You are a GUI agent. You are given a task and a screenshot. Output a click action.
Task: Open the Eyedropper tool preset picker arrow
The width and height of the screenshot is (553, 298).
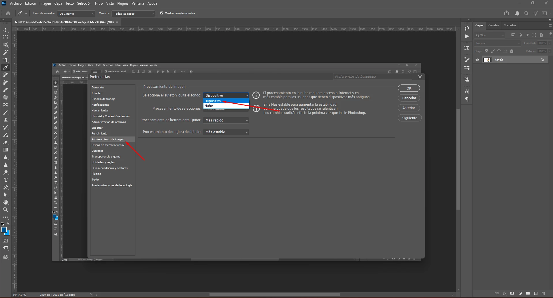26,13
